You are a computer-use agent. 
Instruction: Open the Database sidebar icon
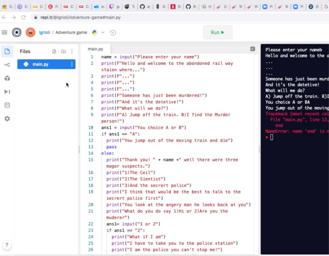[7, 105]
